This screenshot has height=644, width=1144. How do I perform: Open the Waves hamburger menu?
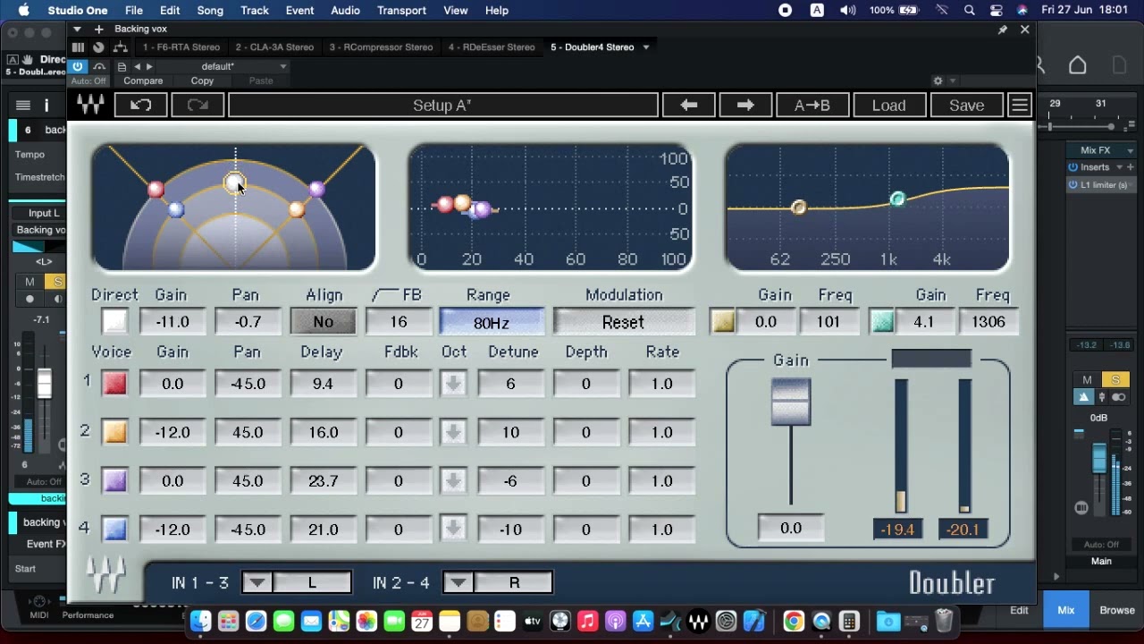[1020, 105]
